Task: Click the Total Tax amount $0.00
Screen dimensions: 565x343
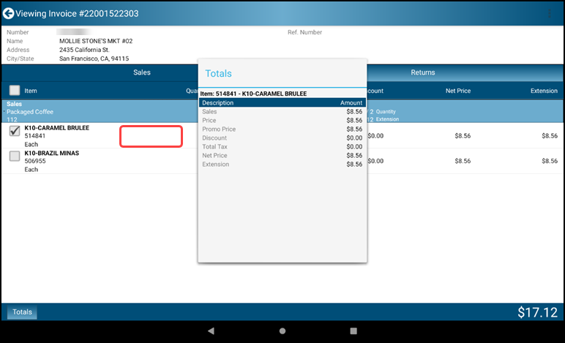Action: click(x=354, y=146)
